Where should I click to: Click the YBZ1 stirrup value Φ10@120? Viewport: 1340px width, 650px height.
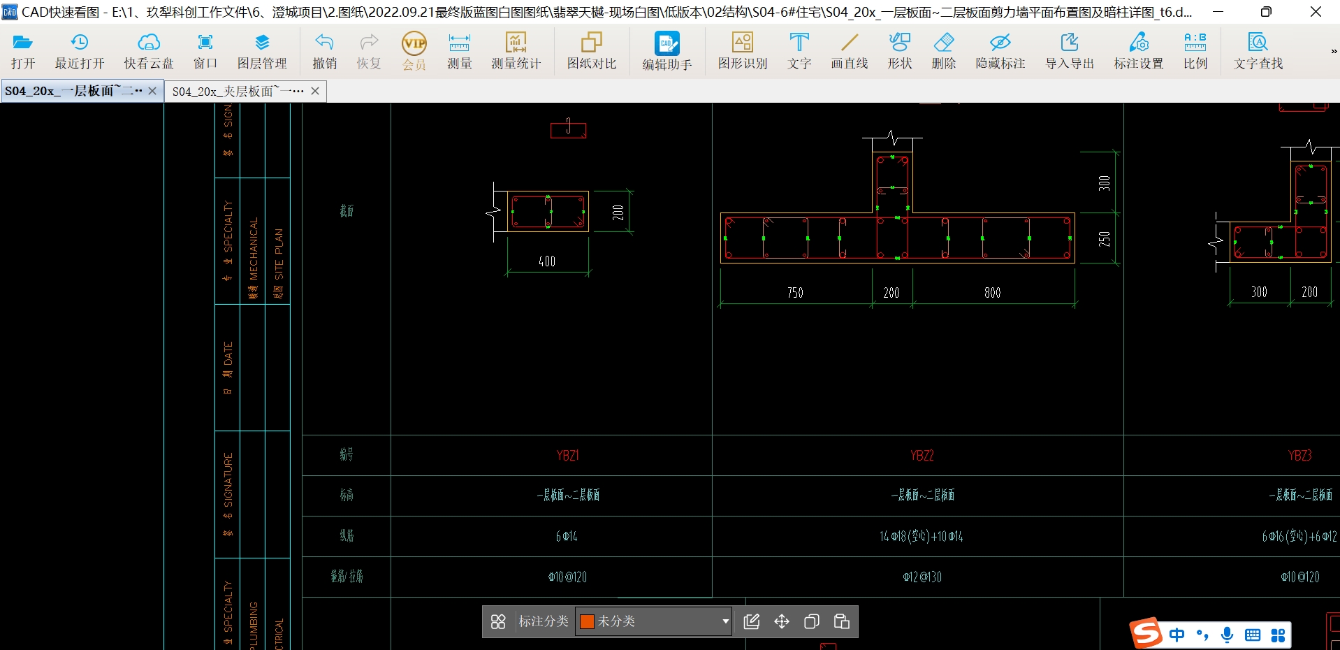(567, 577)
